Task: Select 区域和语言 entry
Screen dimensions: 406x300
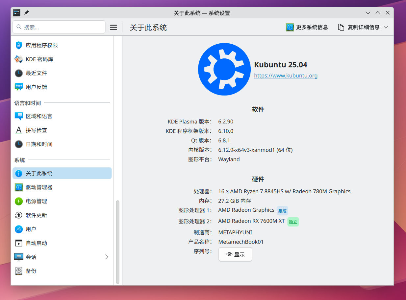Action: (x=62, y=116)
